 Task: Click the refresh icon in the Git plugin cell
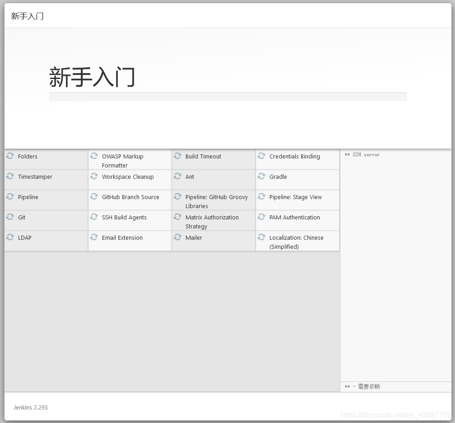[x=10, y=217]
